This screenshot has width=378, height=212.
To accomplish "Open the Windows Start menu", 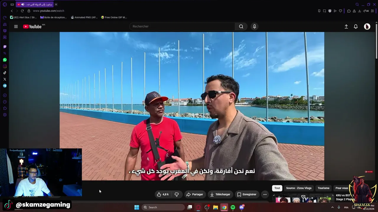I will pyautogui.click(x=137, y=207).
